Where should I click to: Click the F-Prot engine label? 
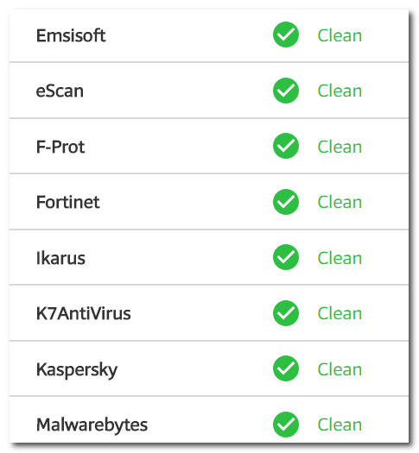[x=60, y=147]
